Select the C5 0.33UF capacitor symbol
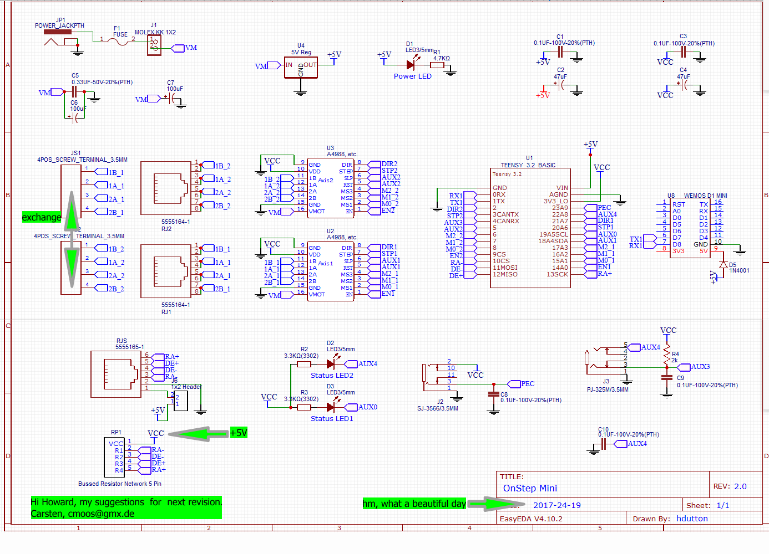 coord(74,93)
